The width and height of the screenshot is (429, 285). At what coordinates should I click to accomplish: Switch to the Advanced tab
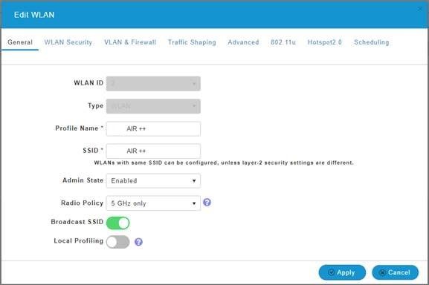[x=243, y=42]
